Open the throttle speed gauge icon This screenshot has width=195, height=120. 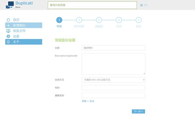tap(146, 5)
